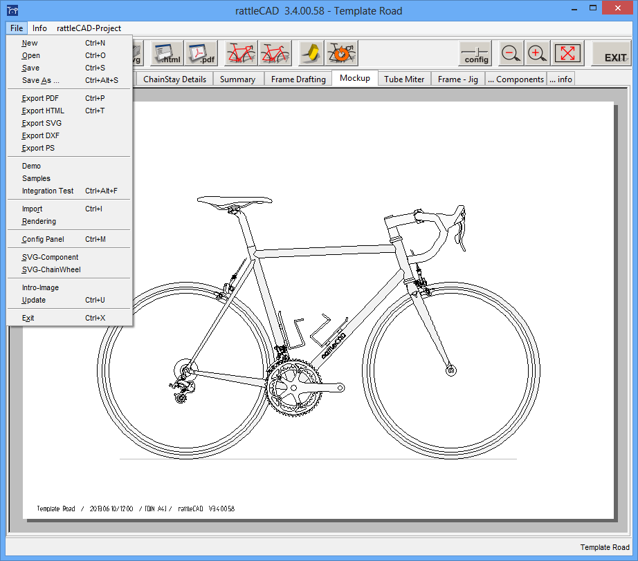Viewport: 638px width, 561px height.
Task: Zoom out with the minus magnifier
Action: (x=511, y=53)
